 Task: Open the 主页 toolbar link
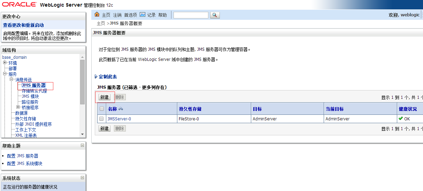[106, 15]
